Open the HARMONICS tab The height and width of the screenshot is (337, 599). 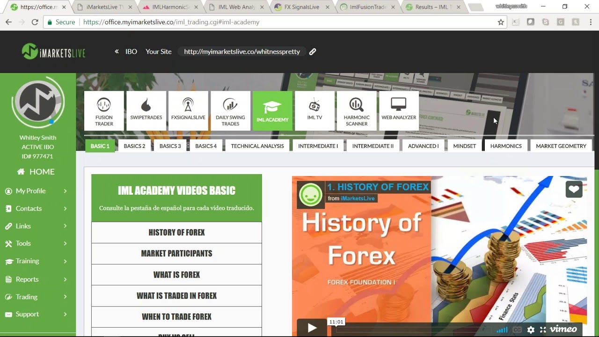[x=506, y=146]
